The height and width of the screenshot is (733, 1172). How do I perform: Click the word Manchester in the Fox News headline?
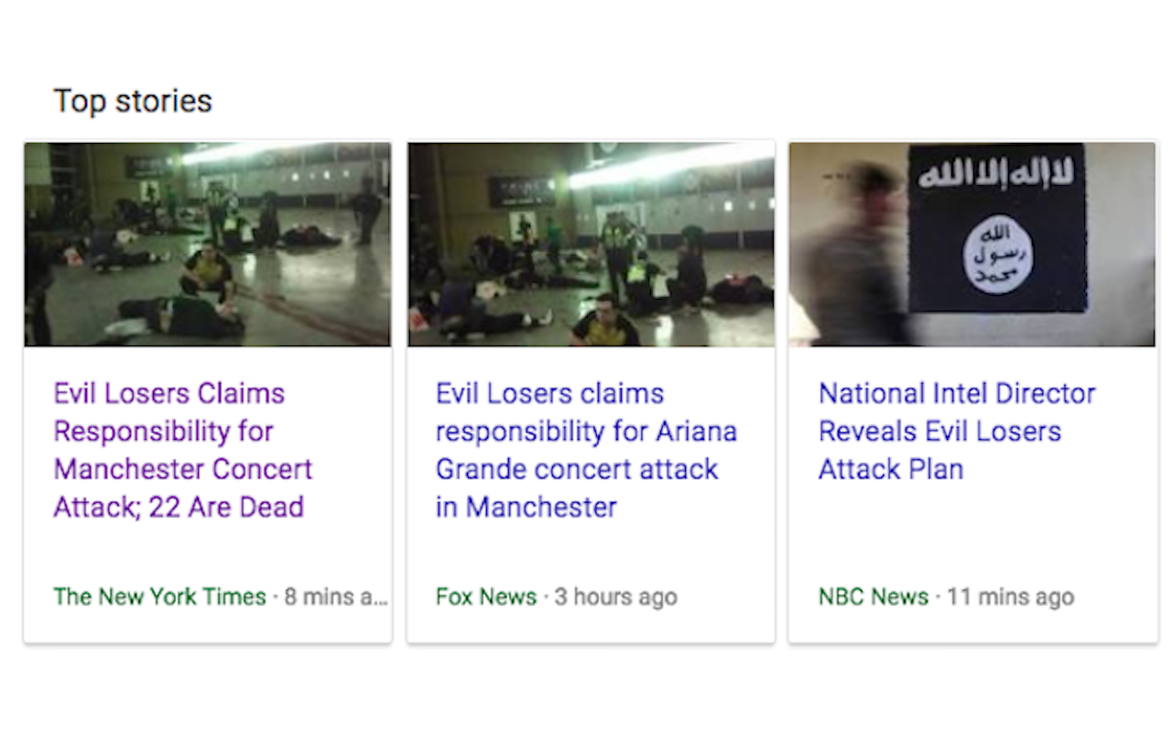tap(541, 507)
